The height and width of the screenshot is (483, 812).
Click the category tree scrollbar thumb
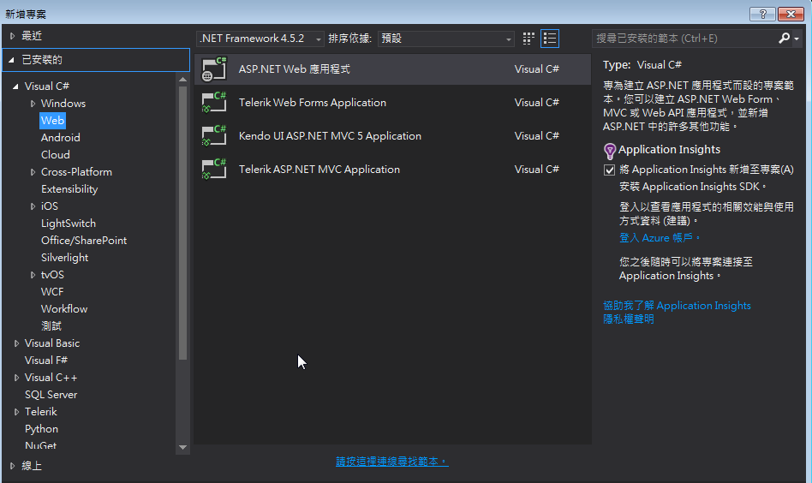182,223
